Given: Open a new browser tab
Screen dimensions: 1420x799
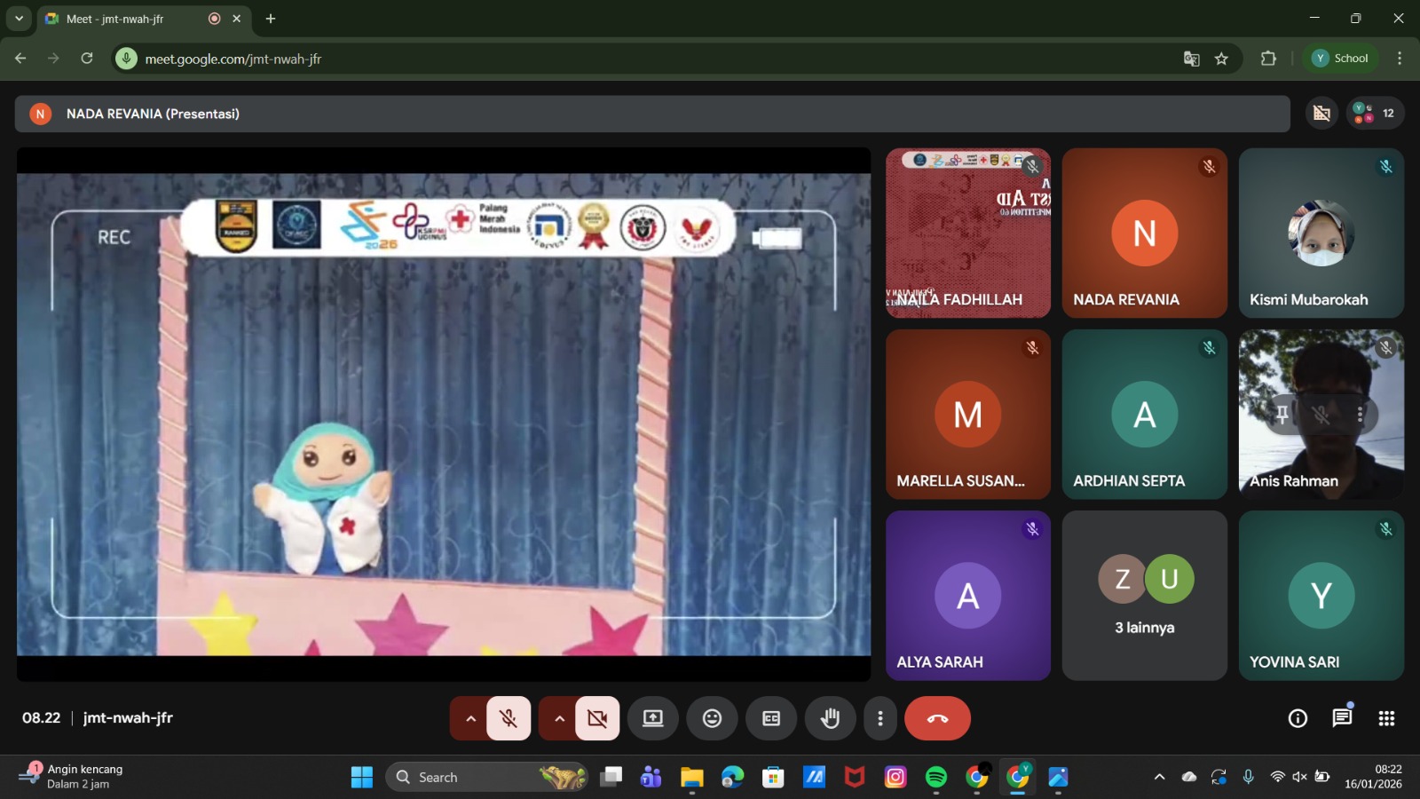Looking at the screenshot, I should pos(271,19).
